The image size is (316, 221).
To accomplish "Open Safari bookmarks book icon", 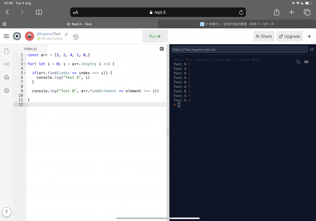I will click(x=39, y=12).
